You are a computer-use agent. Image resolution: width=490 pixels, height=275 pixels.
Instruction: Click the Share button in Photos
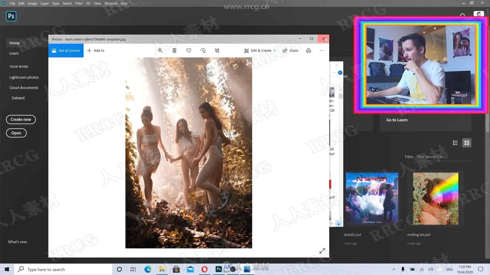click(290, 50)
